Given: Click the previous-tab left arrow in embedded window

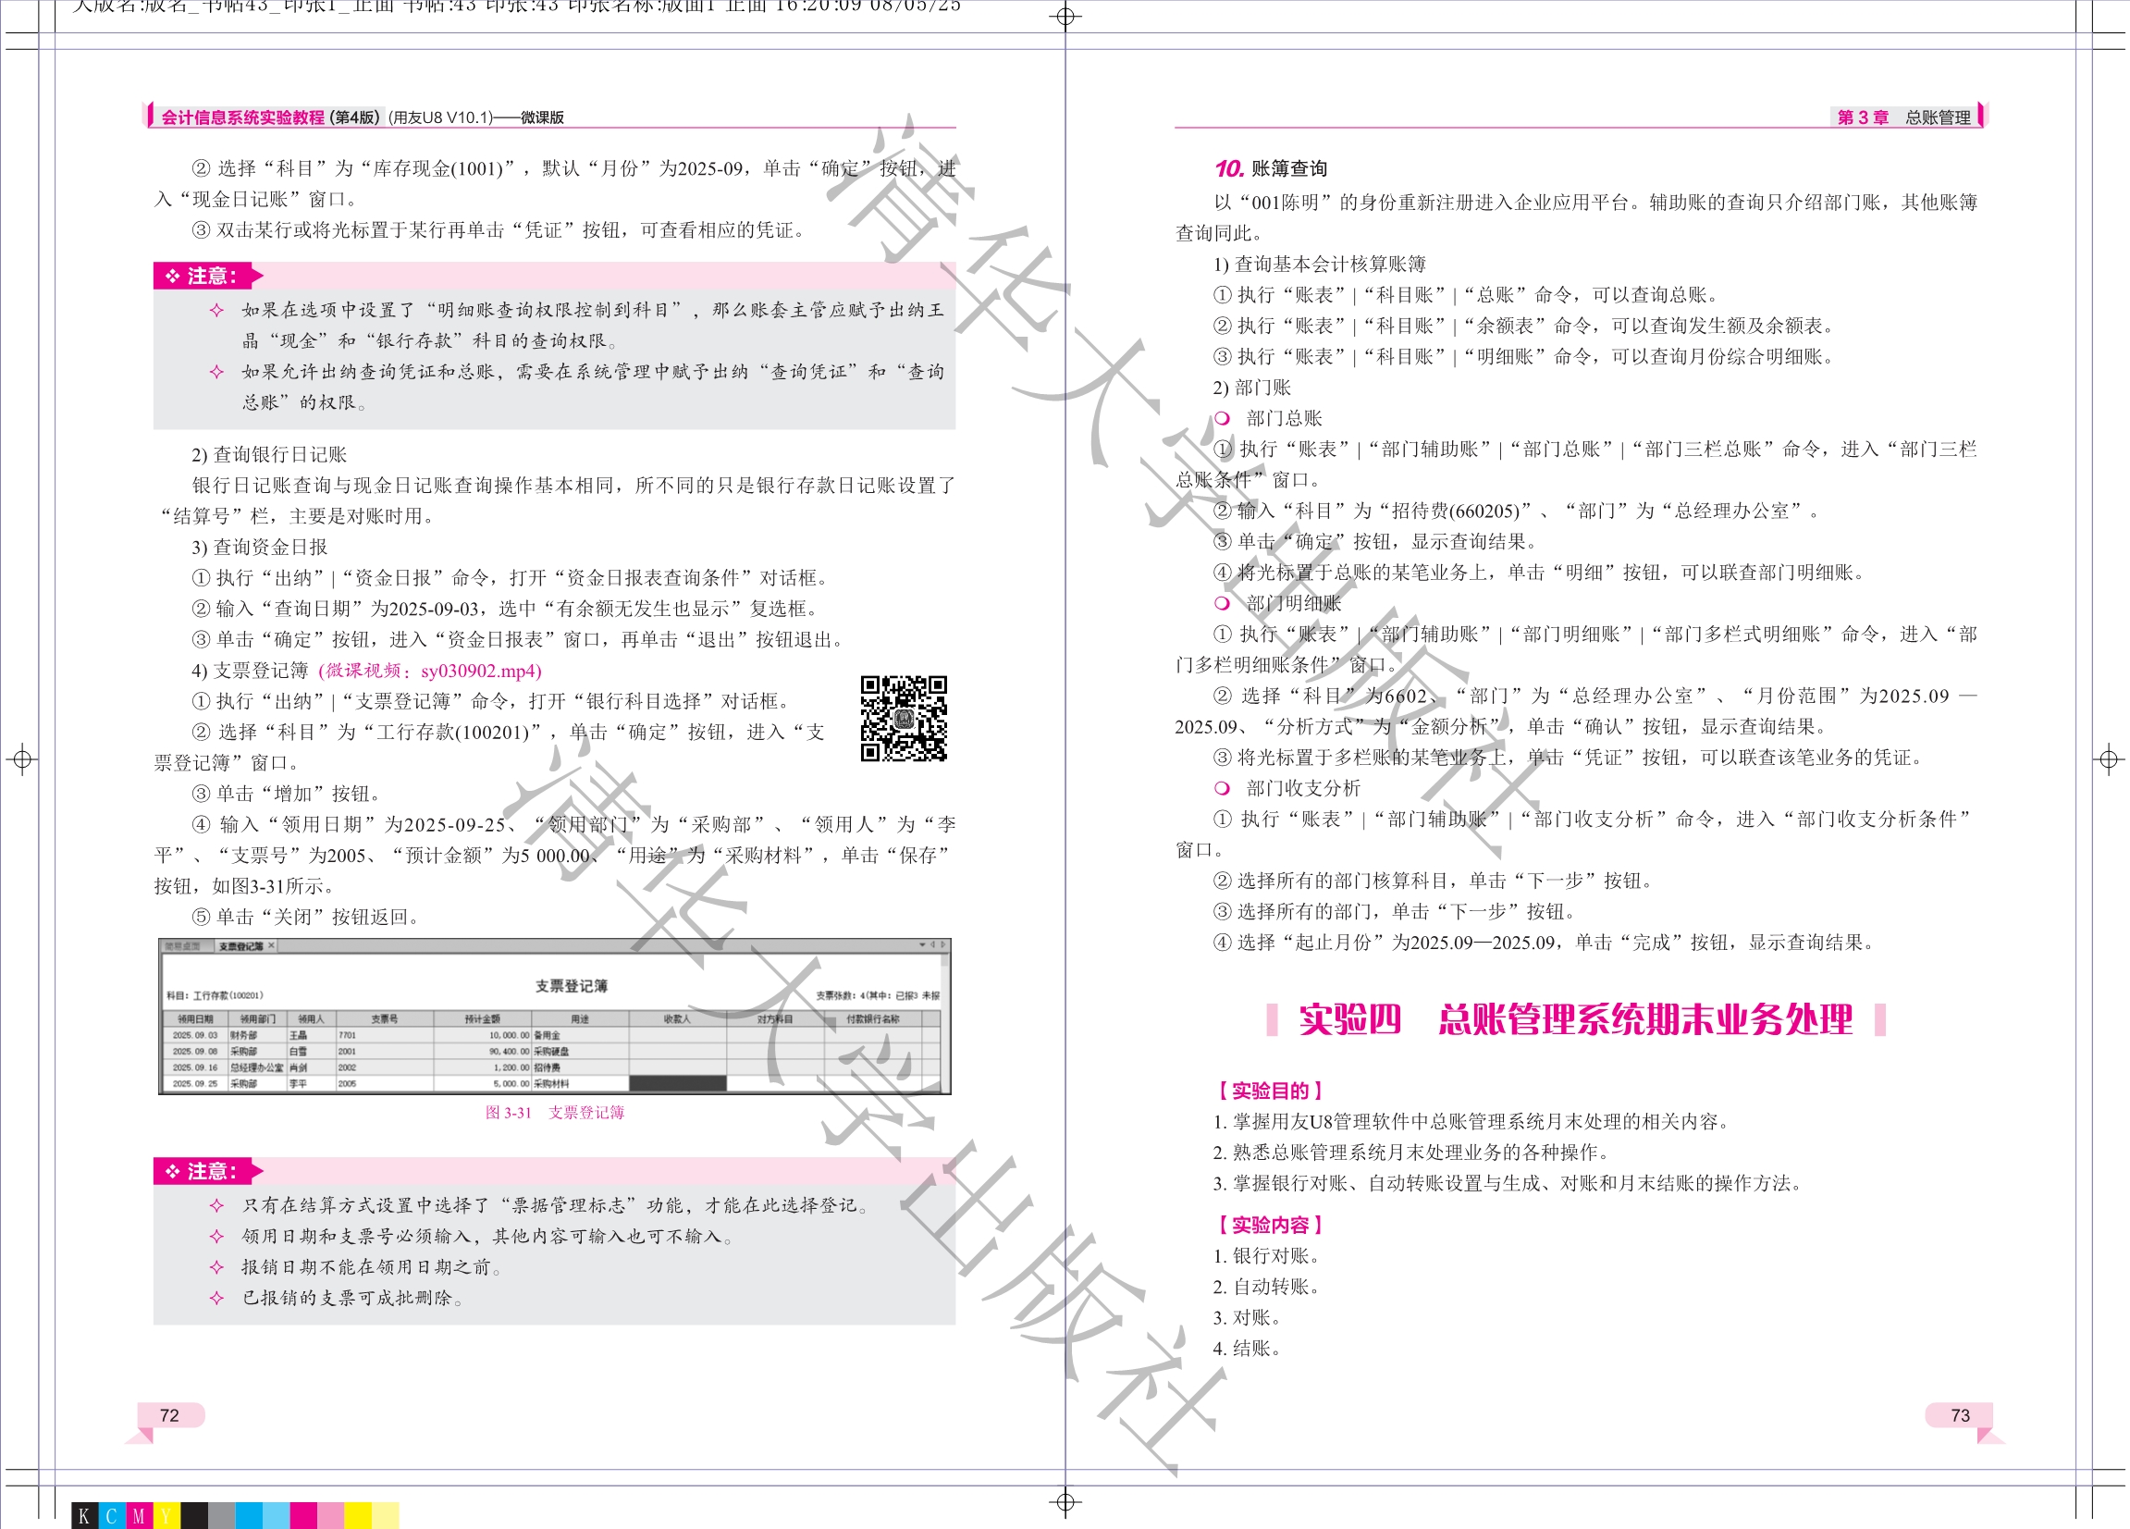Looking at the screenshot, I should click(x=932, y=944).
